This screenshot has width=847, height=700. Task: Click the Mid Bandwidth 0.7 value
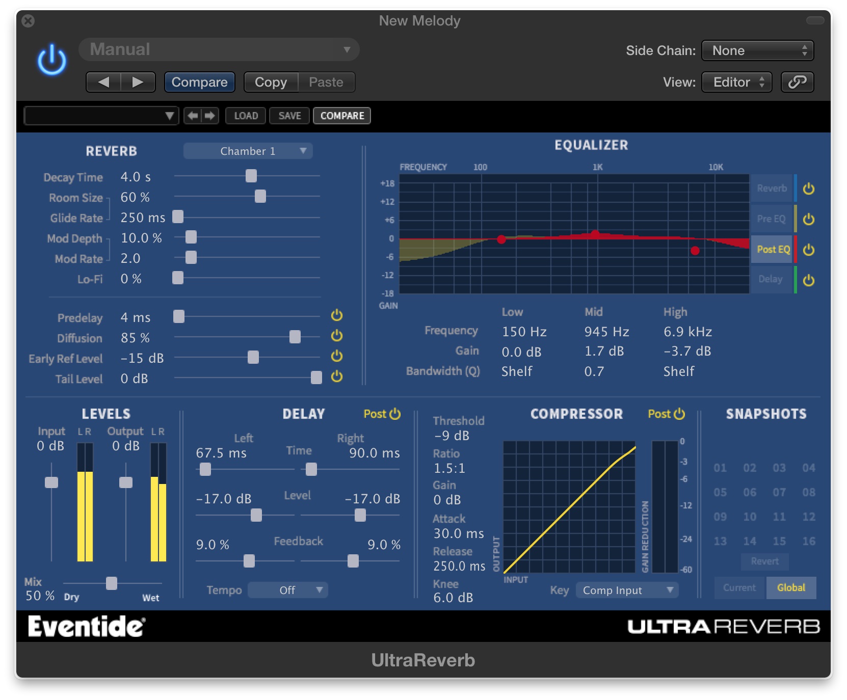pyautogui.click(x=594, y=371)
